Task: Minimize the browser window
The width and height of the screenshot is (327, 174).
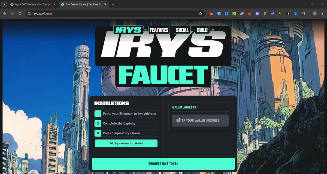Action: [303, 4]
